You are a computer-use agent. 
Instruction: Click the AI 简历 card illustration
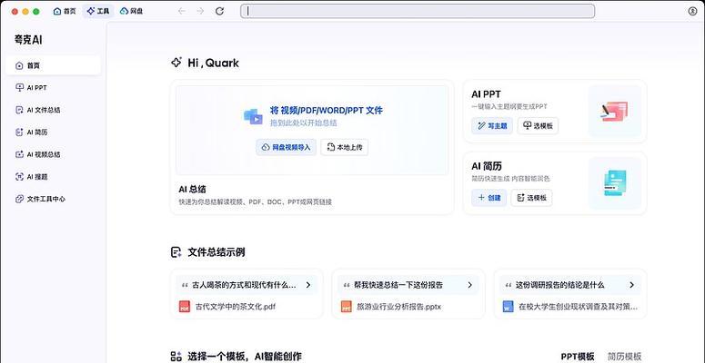615,183
